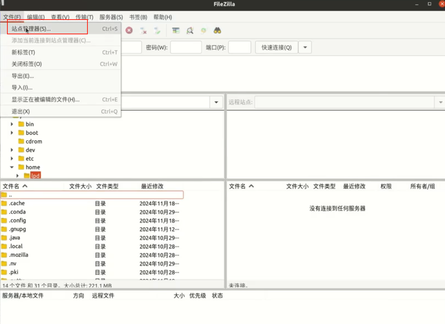Expand the bin folder tree node
445x324 pixels.
click(x=12, y=124)
